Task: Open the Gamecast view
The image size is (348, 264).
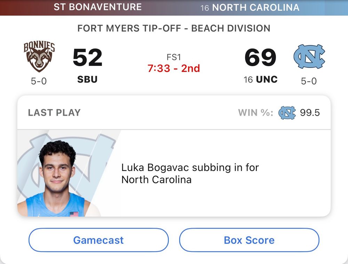Action: click(x=98, y=240)
